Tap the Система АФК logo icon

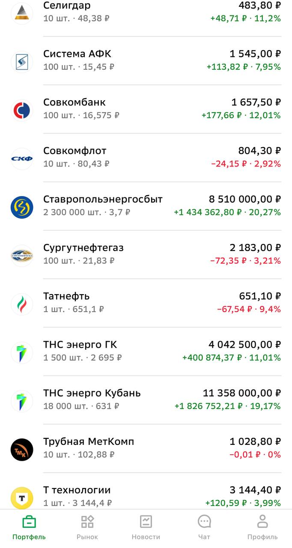[21, 62]
